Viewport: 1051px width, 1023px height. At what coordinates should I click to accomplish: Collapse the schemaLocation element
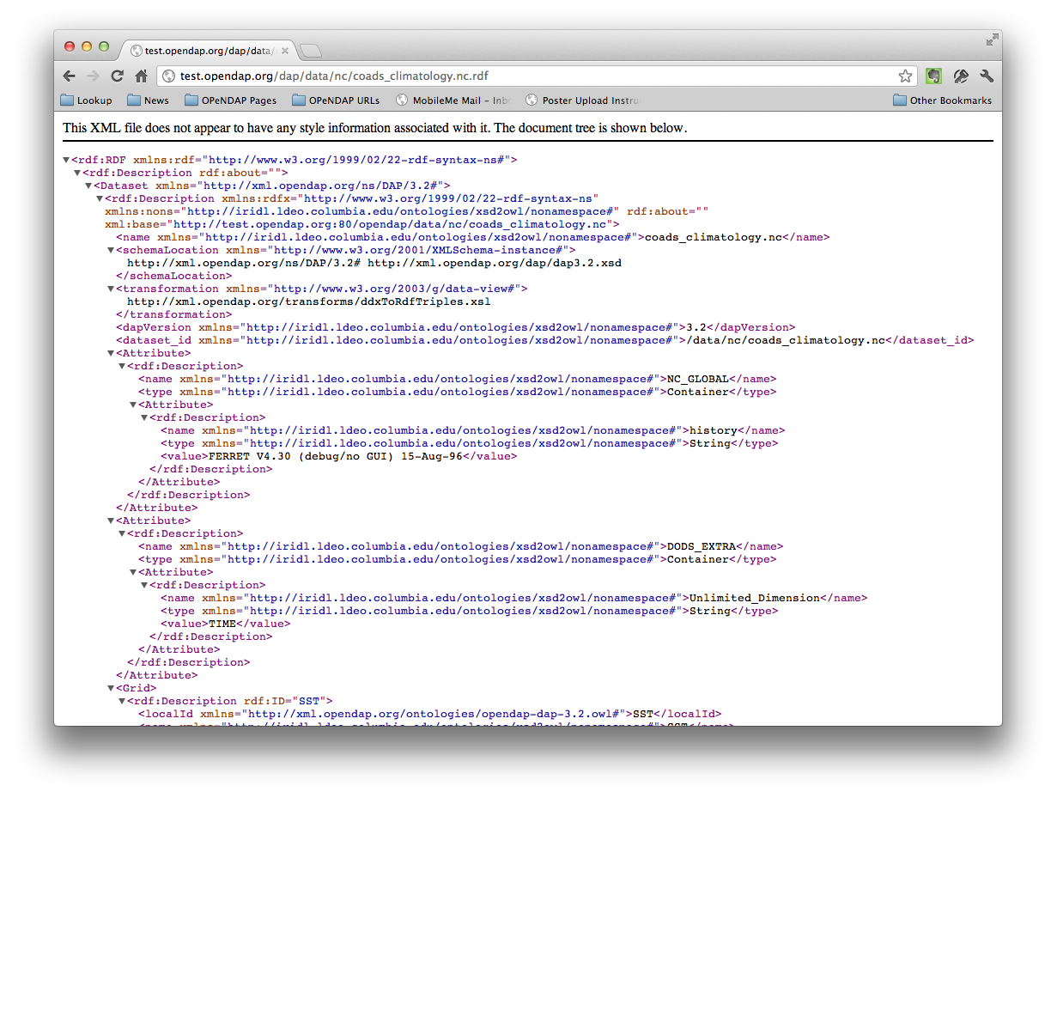click(111, 250)
